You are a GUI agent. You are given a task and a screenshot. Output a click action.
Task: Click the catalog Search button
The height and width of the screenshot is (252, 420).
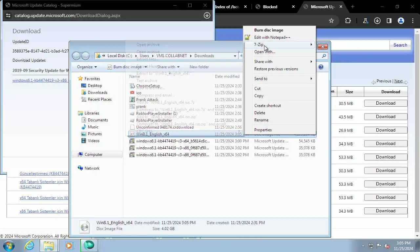coord(400,45)
